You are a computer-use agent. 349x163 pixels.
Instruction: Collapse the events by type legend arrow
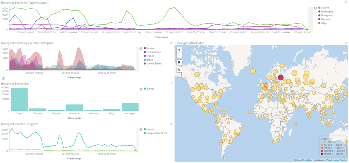(315, 8)
